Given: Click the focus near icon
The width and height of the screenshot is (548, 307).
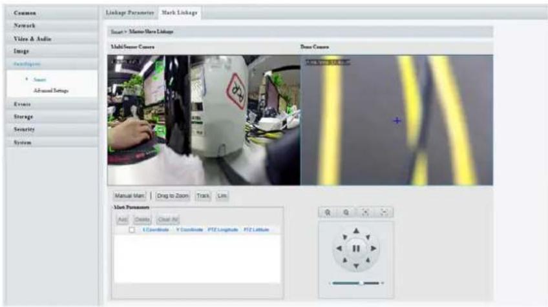Looking at the screenshot, I should click(384, 212).
